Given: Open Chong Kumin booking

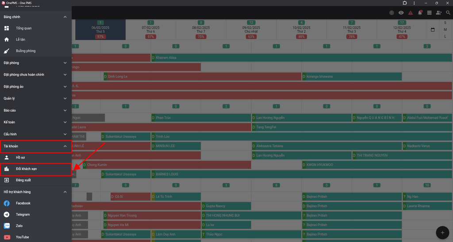Looking at the screenshot, I should click(x=167, y=165).
